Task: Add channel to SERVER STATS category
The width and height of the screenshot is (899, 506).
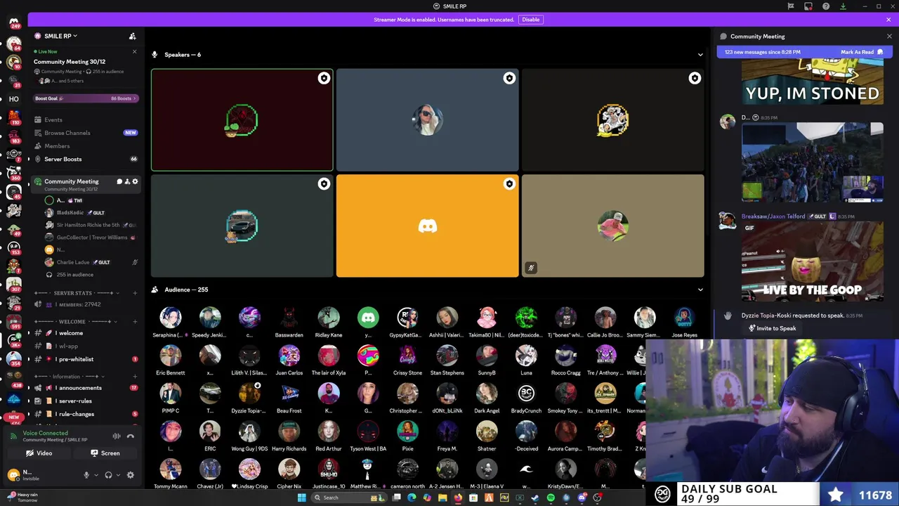Action: (135, 293)
